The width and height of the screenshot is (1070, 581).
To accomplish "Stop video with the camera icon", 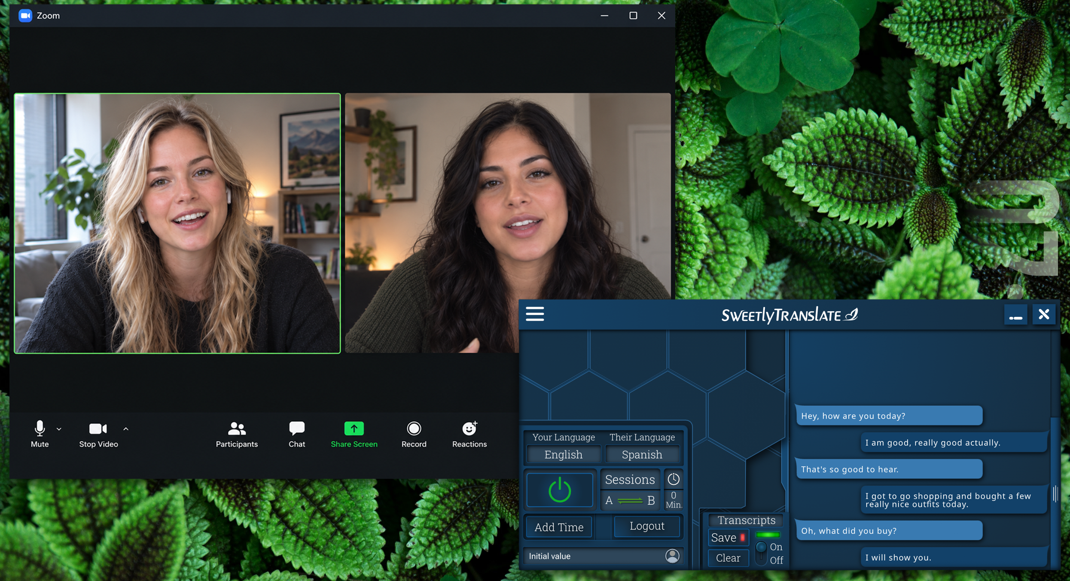I will pyautogui.click(x=98, y=434).
